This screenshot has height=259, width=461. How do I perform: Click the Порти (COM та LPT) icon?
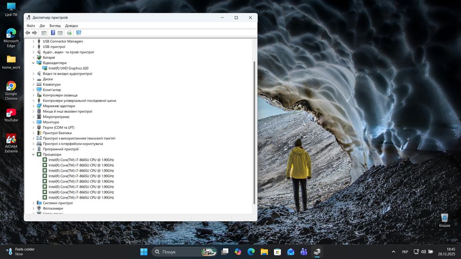point(39,127)
